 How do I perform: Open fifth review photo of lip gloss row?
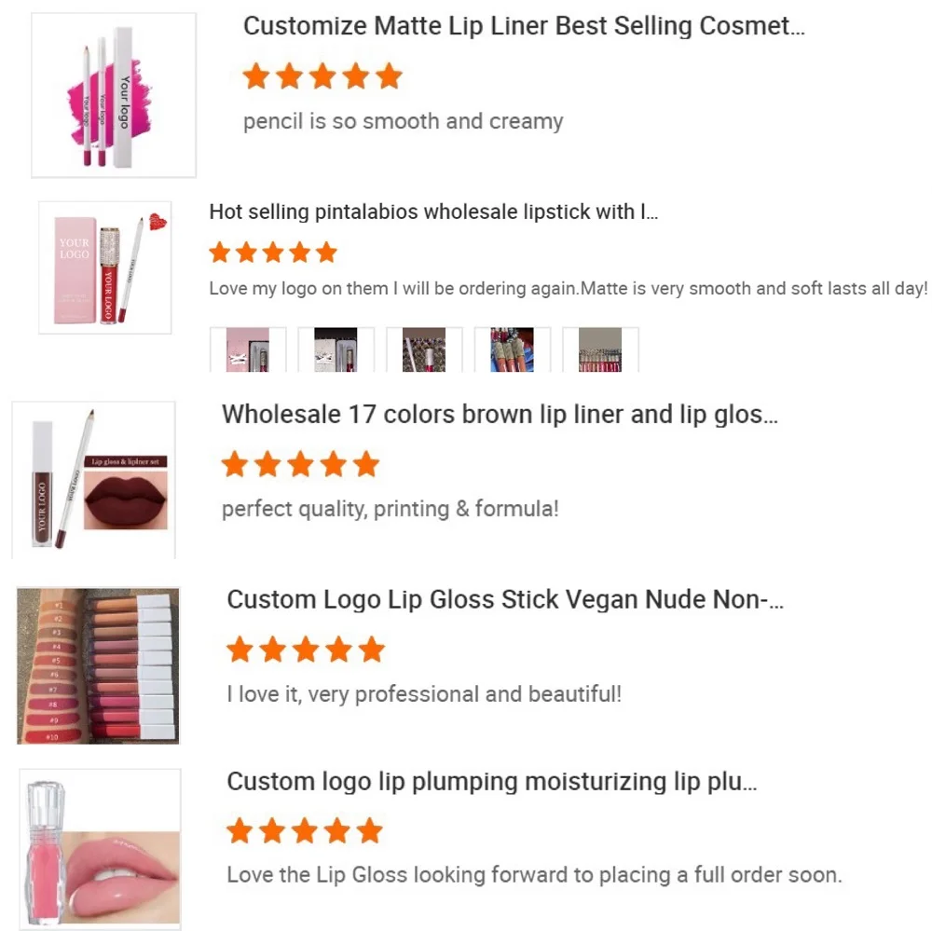(x=600, y=350)
